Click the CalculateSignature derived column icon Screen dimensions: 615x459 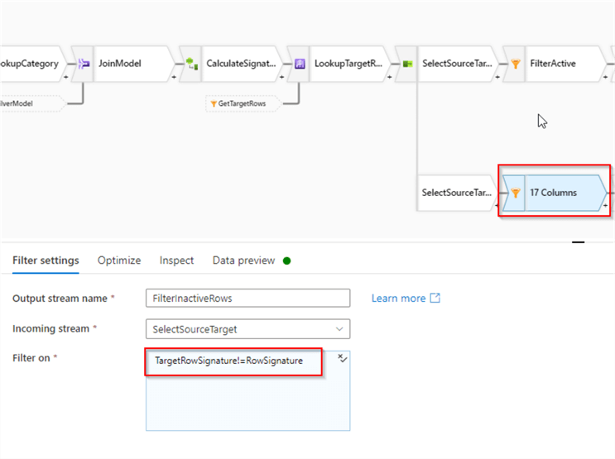coord(191,64)
